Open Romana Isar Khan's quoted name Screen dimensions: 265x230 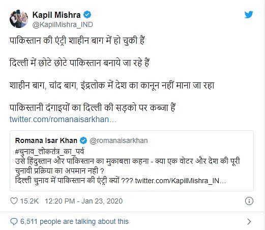point(46,140)
